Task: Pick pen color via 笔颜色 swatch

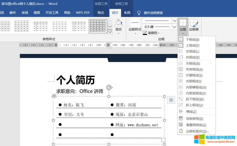Action: click(x=145, y=33)
